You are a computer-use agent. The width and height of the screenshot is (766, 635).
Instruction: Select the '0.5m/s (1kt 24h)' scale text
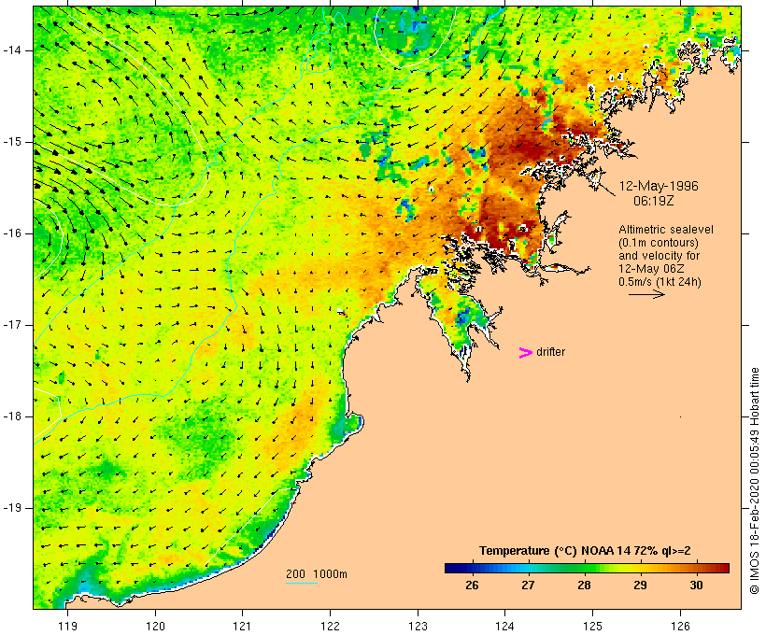coord(660,282)
